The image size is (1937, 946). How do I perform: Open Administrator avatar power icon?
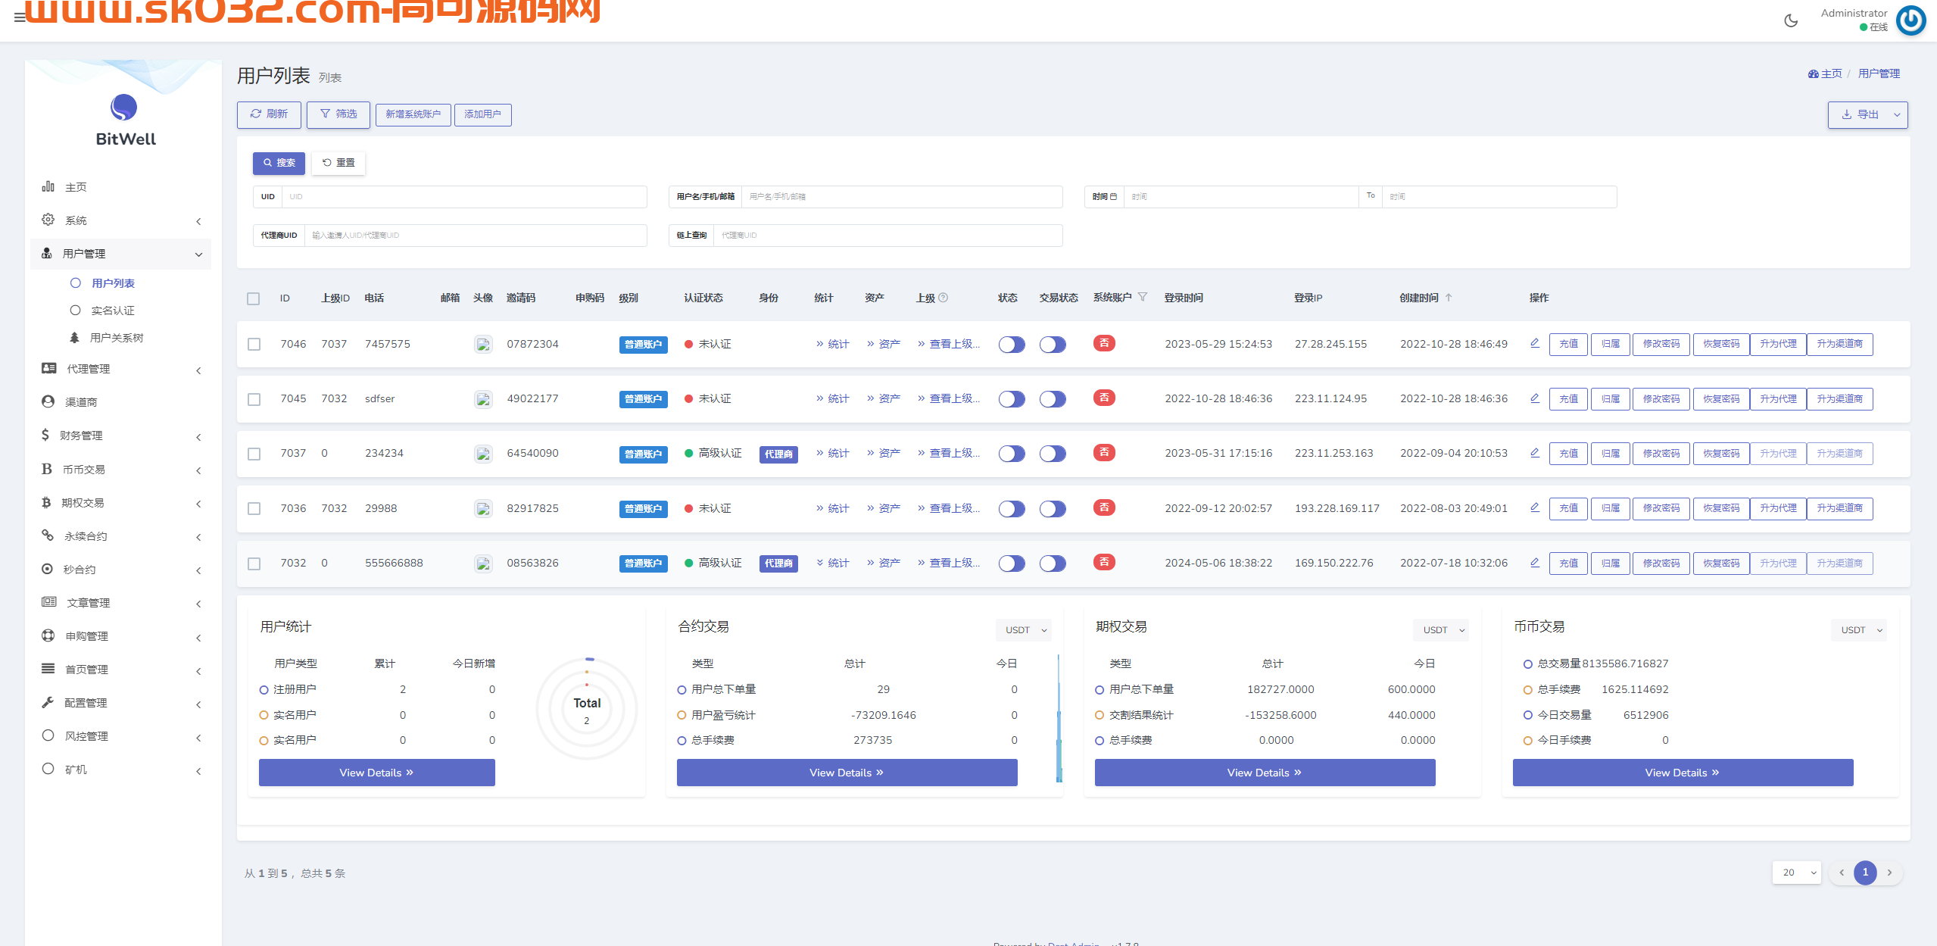[x=1910, y=20]
